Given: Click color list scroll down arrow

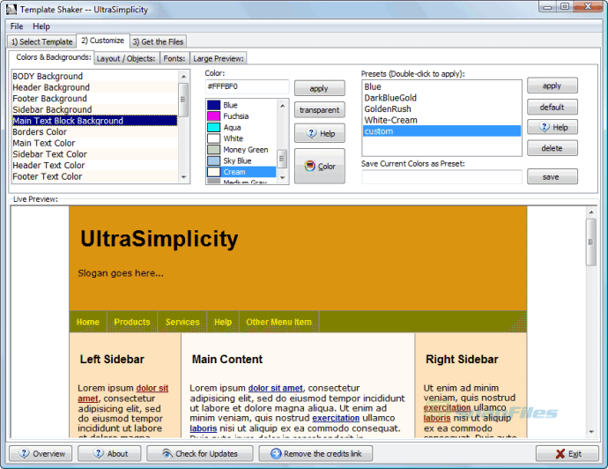Looking at the screenshot, I should 282,178.
